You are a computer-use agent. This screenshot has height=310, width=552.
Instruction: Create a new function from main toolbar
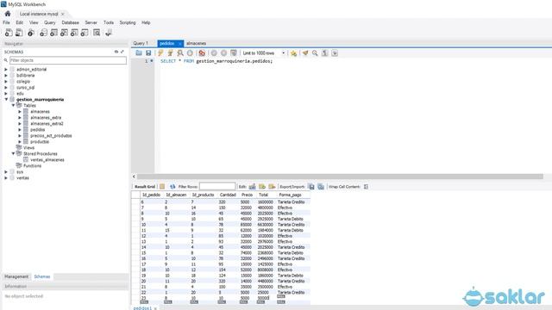[x=85, y=33]
